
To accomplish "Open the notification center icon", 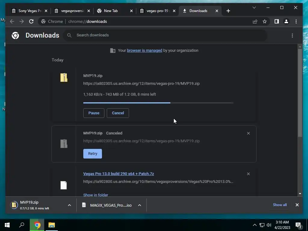I will click(299, 225).
